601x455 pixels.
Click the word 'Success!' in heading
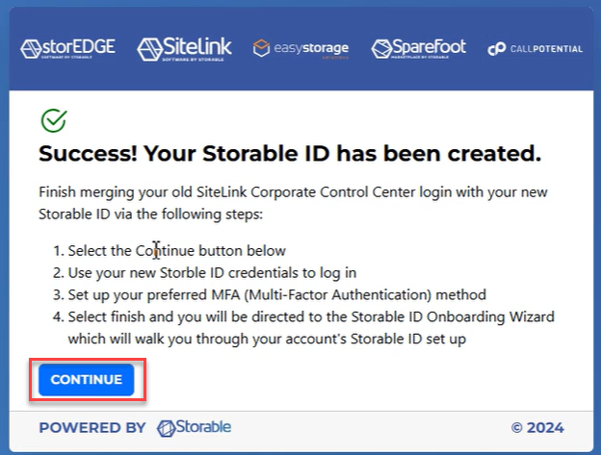(88, 154)
